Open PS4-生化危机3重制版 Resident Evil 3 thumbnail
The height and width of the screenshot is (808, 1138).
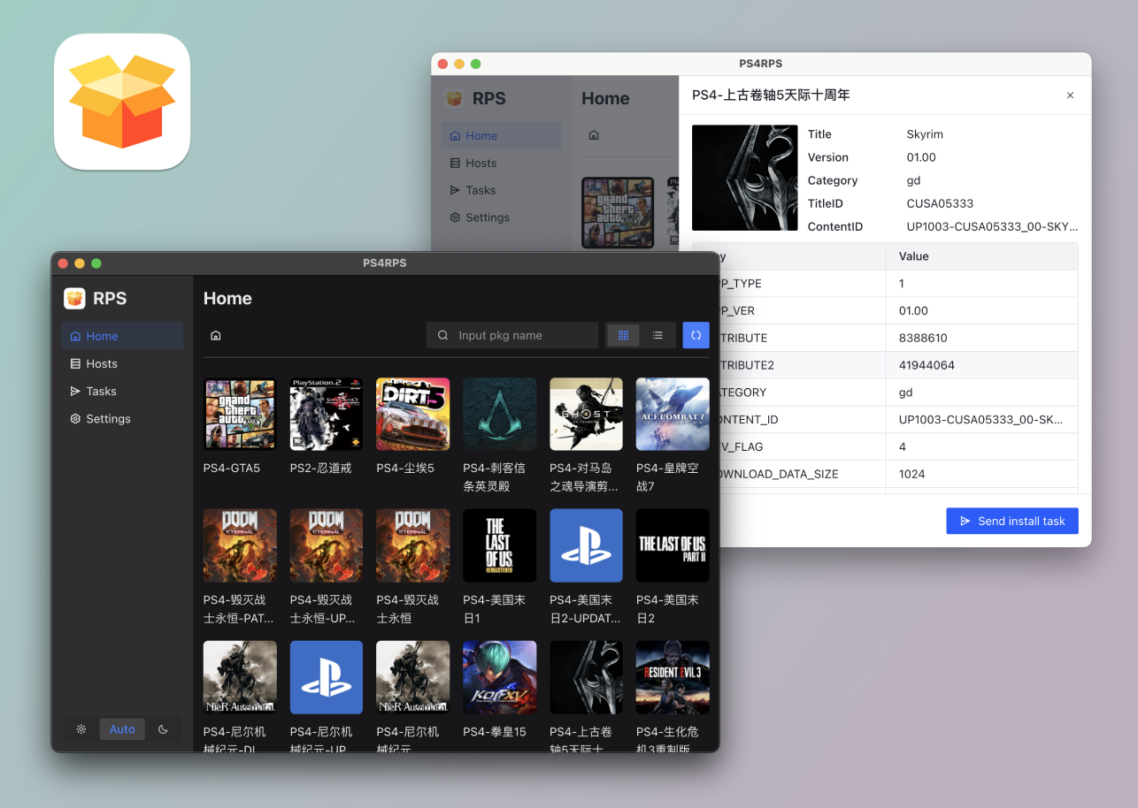coord(673,677)
